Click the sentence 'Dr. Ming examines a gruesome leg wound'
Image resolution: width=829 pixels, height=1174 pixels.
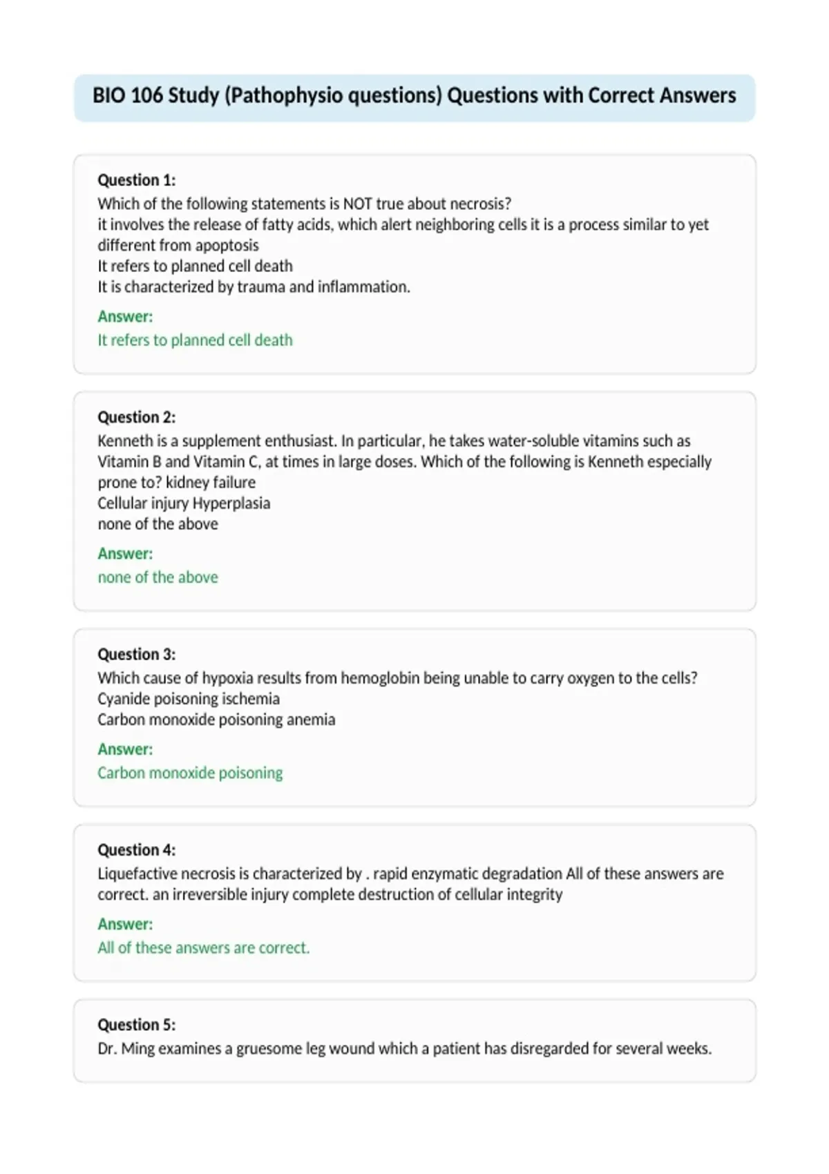404,1049
